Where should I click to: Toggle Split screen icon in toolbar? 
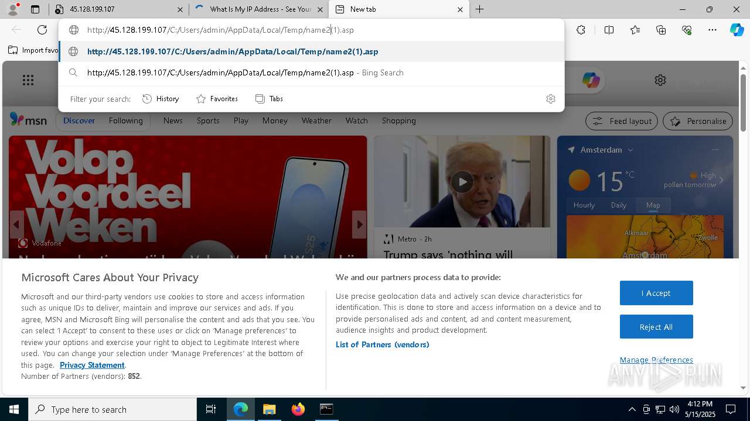[x=609, y=30]
